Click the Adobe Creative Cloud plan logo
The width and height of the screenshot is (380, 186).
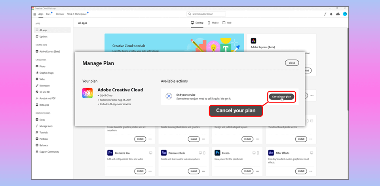pyautogui.click(x=87, y=93)
